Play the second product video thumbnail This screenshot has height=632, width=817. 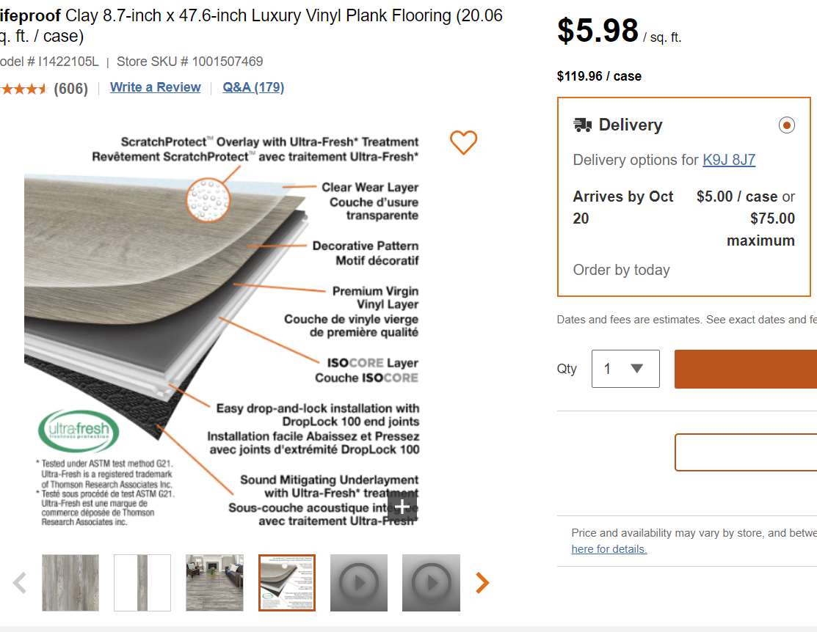[431, 583]
